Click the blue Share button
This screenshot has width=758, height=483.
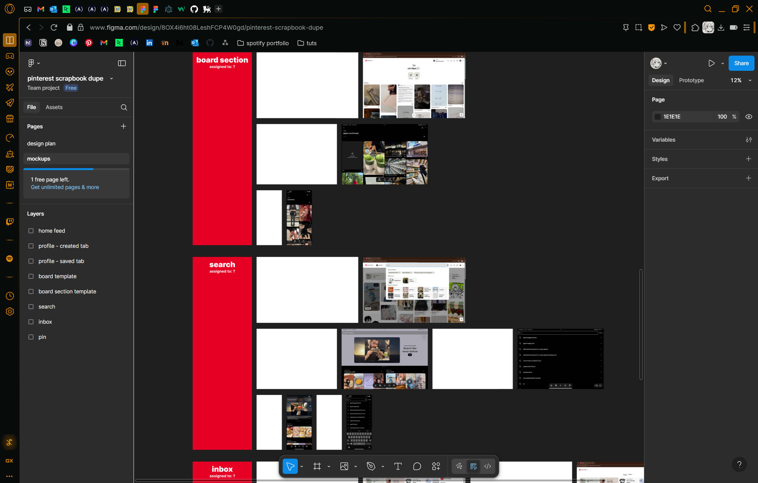741,63
